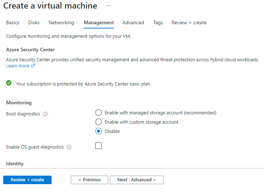Image resolution: width=264 pixels, height=192 pixels.
Task: Go to the Networking tab
Action: click(x=62, y=22)
